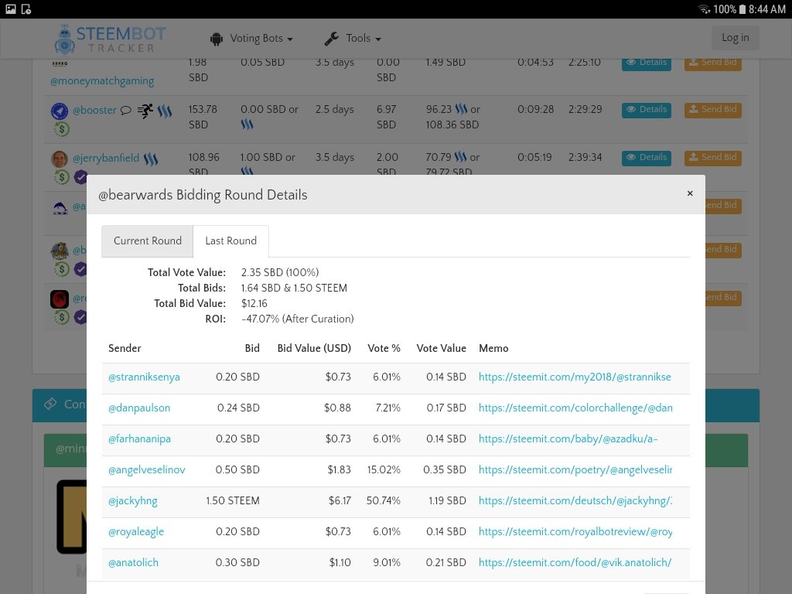This screenshot has height=594, width=792.
Task: Select the Last Round tab
Action: pyautogui.click(x=230, y=241)
